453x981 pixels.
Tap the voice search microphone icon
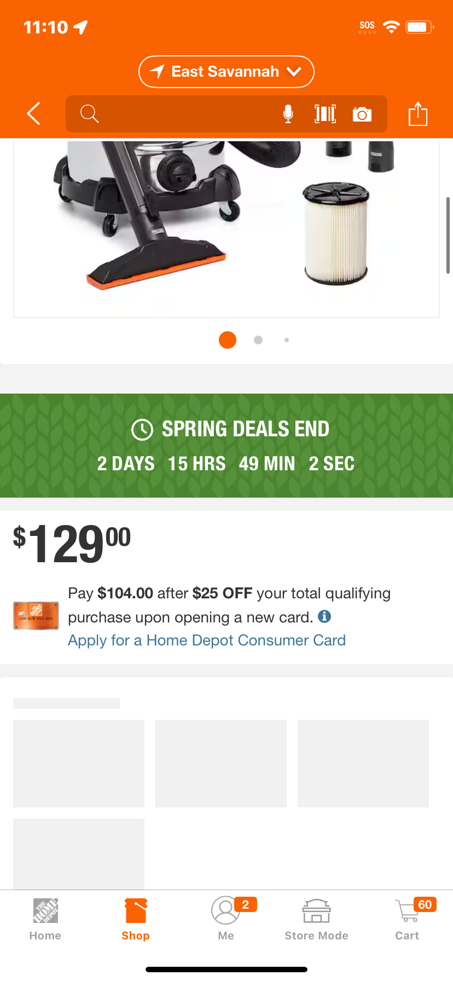288,114
